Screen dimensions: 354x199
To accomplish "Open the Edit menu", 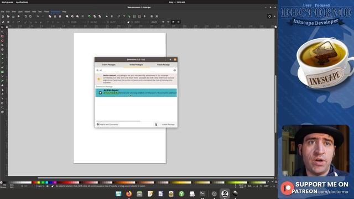I will (x=8, y=12).
